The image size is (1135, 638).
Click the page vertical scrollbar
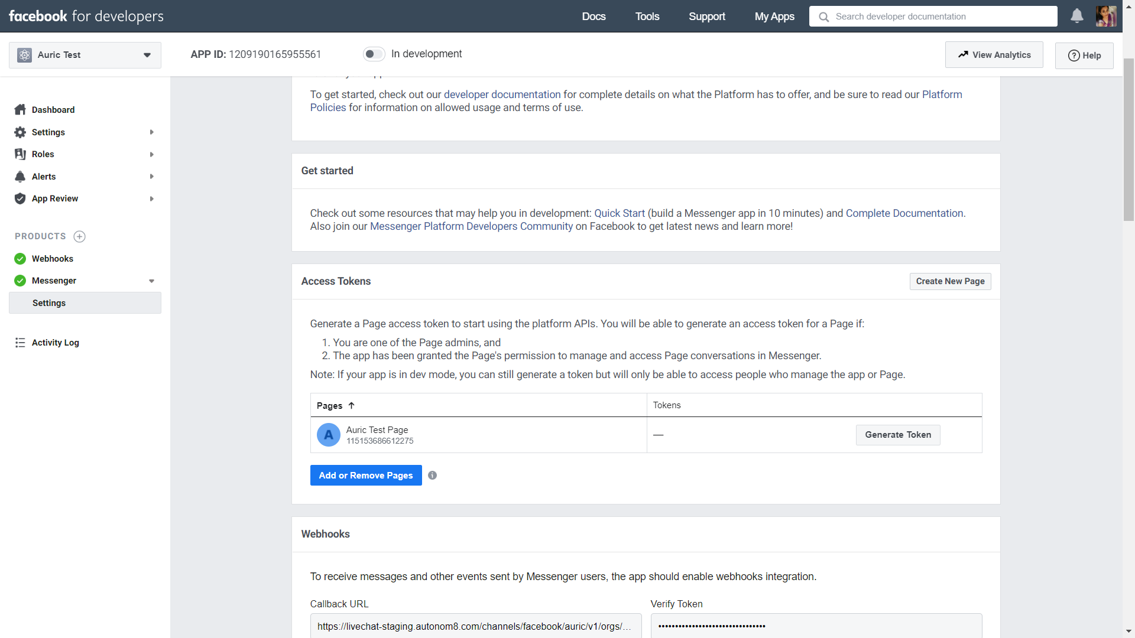tap(1128, 139)
